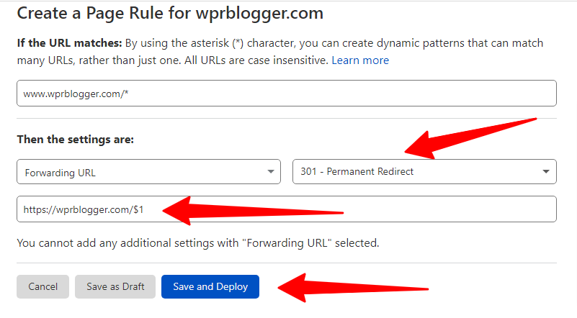The height and width of the screenshot is (318, 577).
Task: Expand the 301 - Permanent Redirect status dropdown
Action: pos(424,172)
